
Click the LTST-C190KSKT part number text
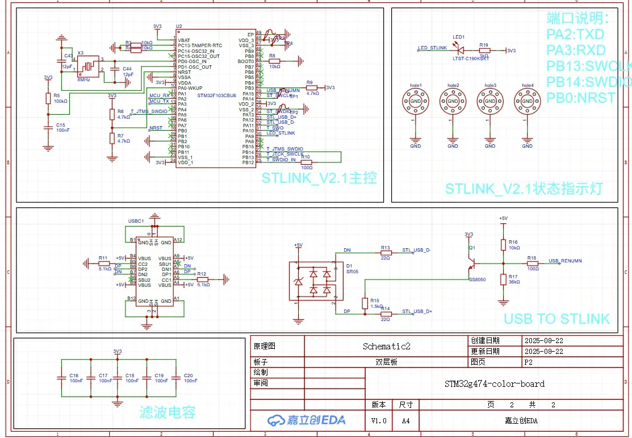471,59
